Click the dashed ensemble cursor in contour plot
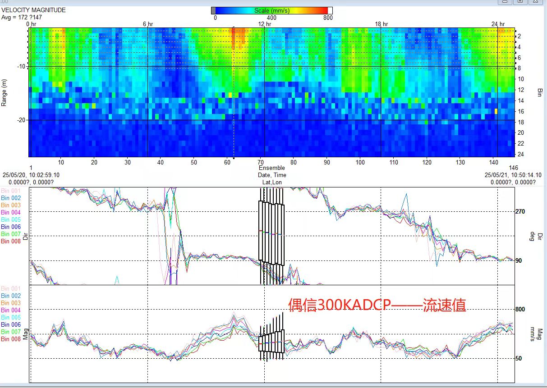The height and width of the screenshot is (388, 547). (x=233, y=90)
